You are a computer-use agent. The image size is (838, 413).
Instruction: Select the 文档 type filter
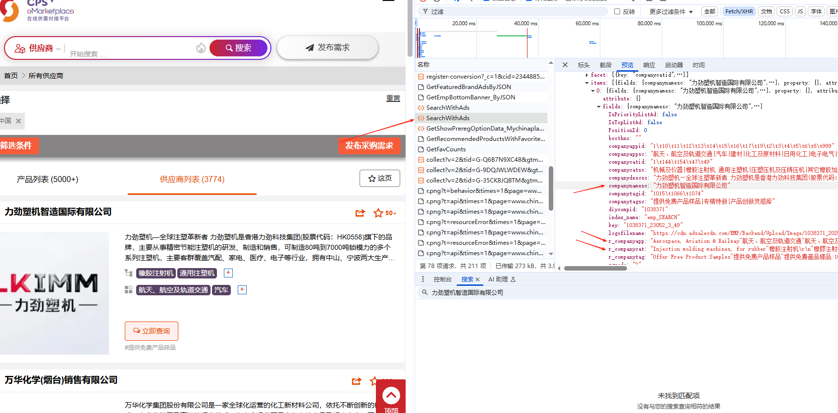pos(766,11)
